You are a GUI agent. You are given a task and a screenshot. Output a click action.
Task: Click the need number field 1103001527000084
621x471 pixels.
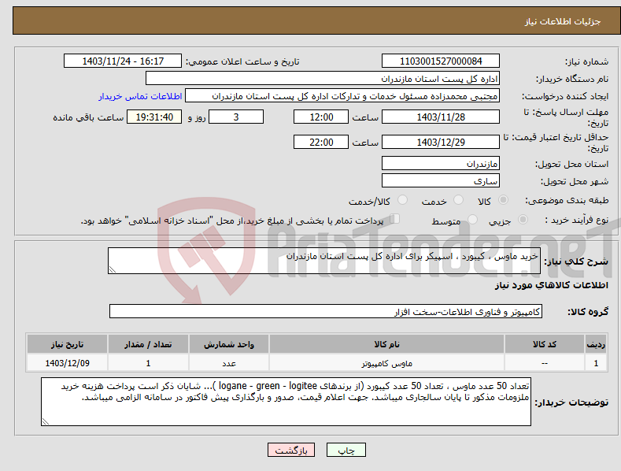441,61
